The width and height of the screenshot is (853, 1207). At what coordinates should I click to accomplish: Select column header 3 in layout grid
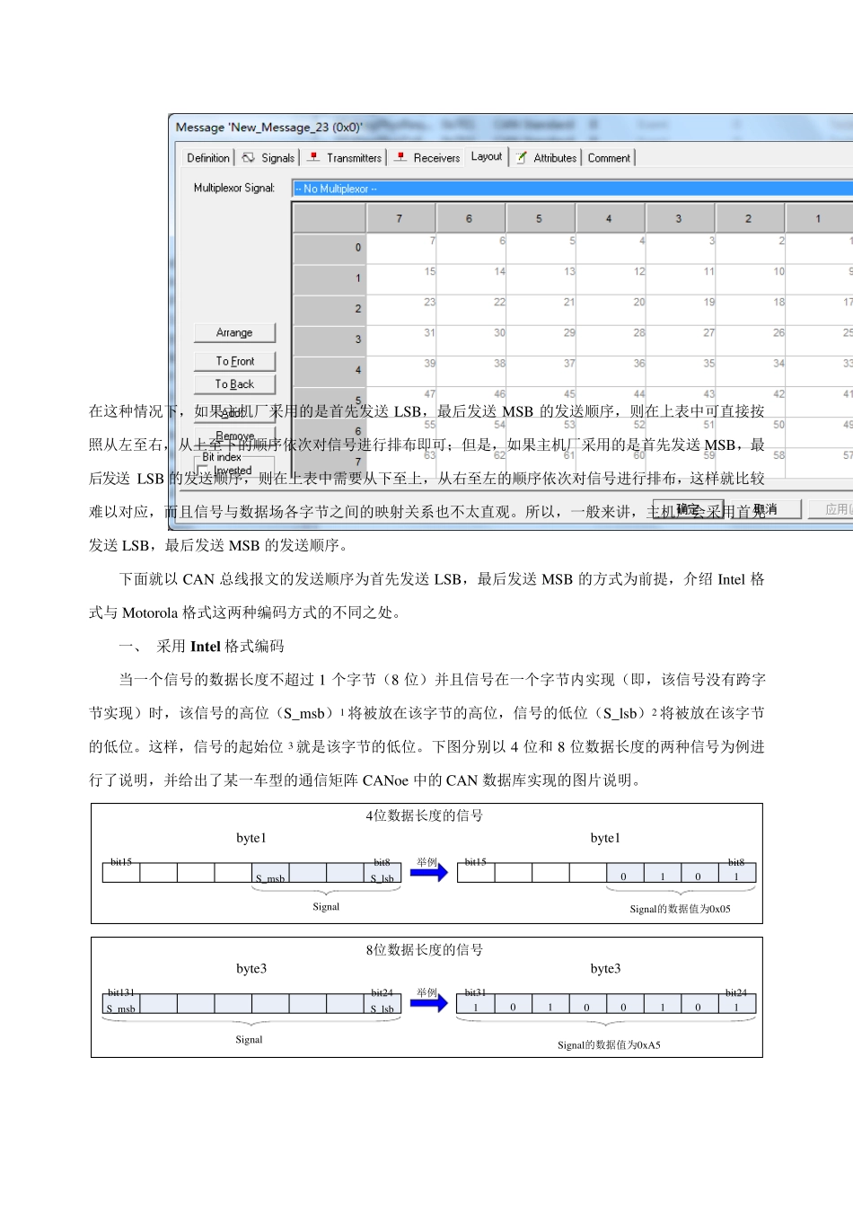tap(680, 218)
